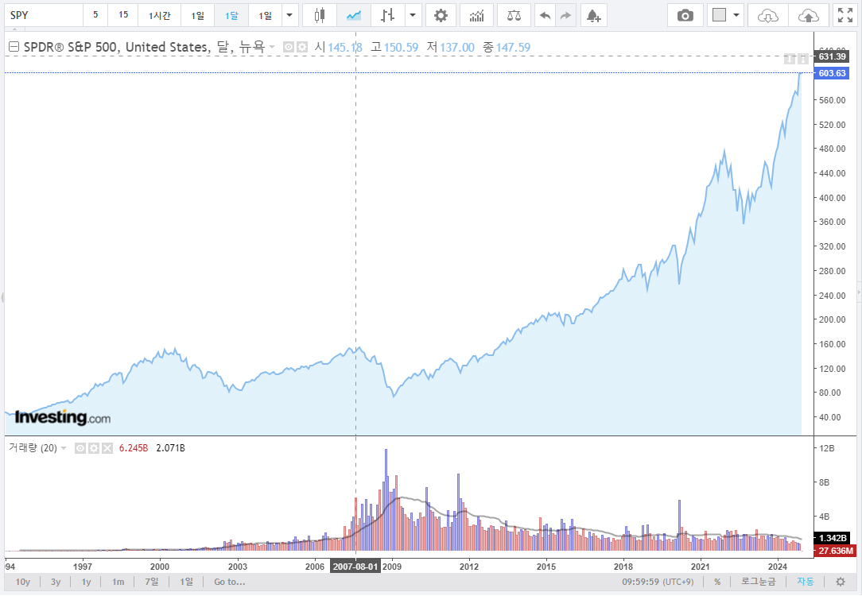Open settings gear for 거래량 volume indicator

(x=94, y=448)
